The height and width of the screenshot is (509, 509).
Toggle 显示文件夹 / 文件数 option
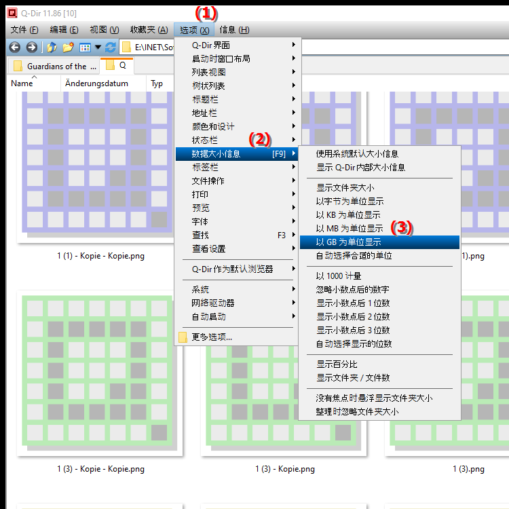379,378
